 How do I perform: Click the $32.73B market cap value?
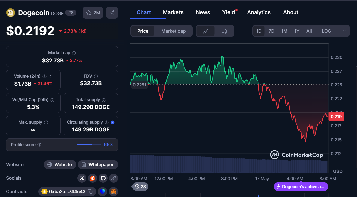tap(53, 60)
